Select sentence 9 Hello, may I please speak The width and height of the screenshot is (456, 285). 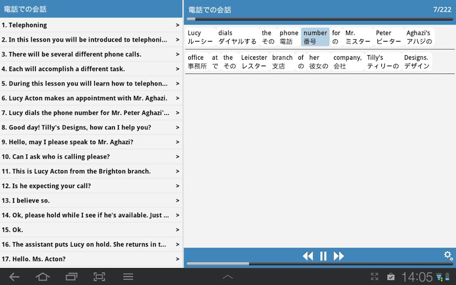(x=91, y=142)
